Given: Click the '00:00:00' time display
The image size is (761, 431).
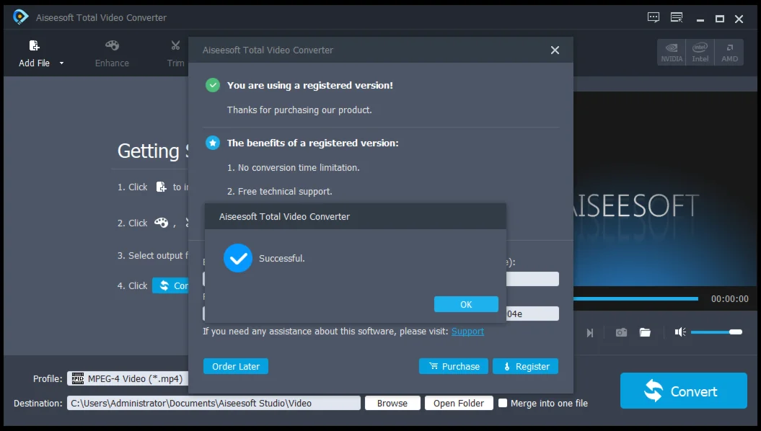Looking at the screenshot, I should [729, 298].
